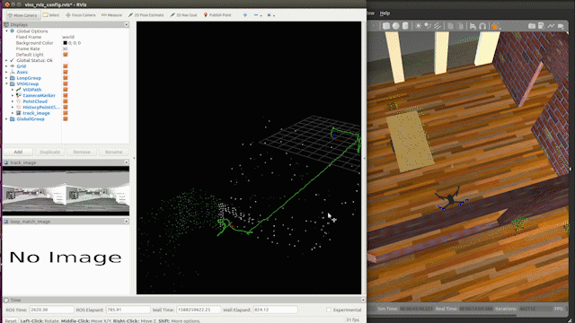Add a point light in Gazebo
575x323 pixels.
[x=418, y=26]
